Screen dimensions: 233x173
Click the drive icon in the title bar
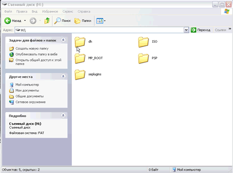click(5, 4)
